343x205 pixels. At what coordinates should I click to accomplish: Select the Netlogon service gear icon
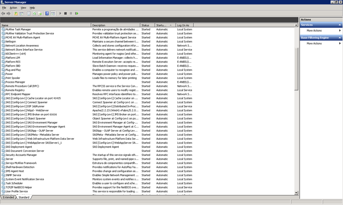tap(3, 42)
